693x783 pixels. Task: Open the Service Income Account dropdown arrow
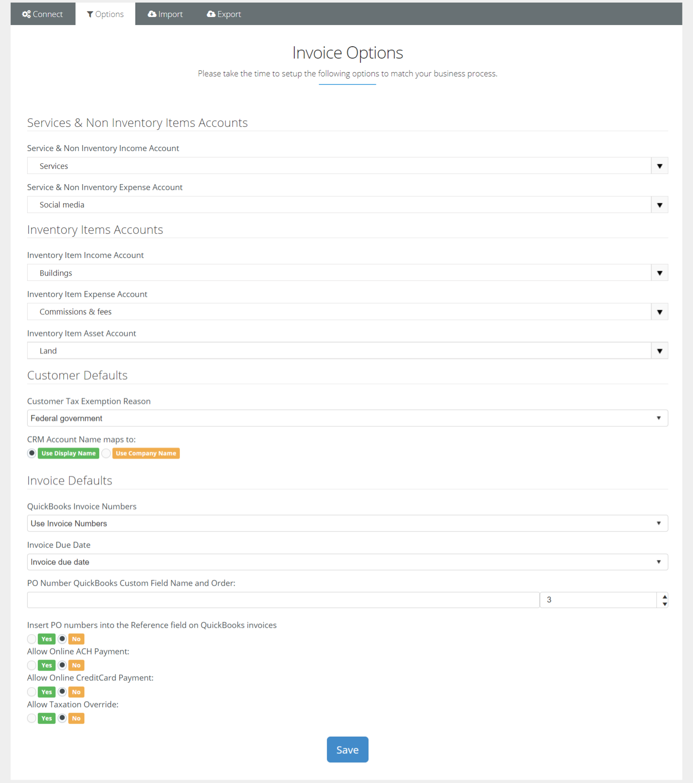(659, 166)
